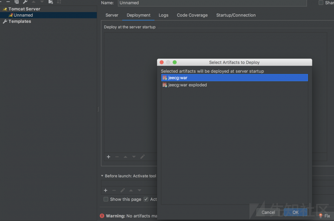Image resolution: width=334 pixels, height=221 pixels.
Task: Add an artifact to the deploy list
Action: [x=109, y=157]
